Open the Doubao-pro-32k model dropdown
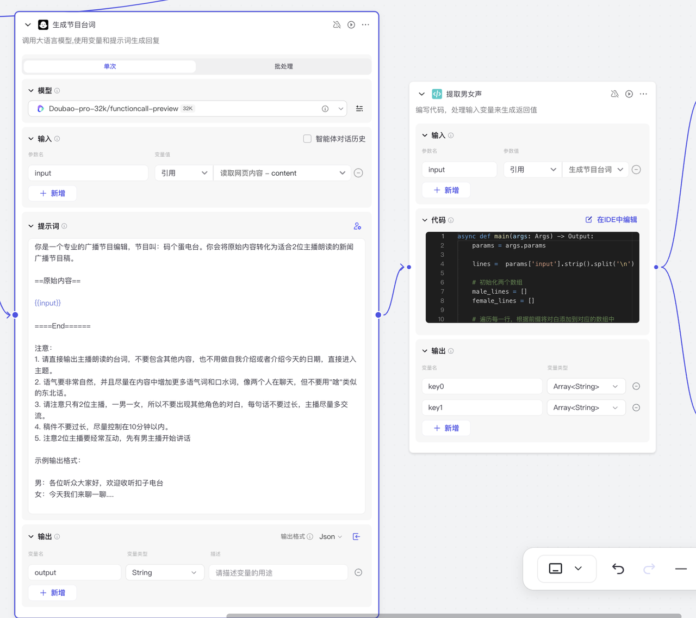The image size is (696, 618). [188, 108]
